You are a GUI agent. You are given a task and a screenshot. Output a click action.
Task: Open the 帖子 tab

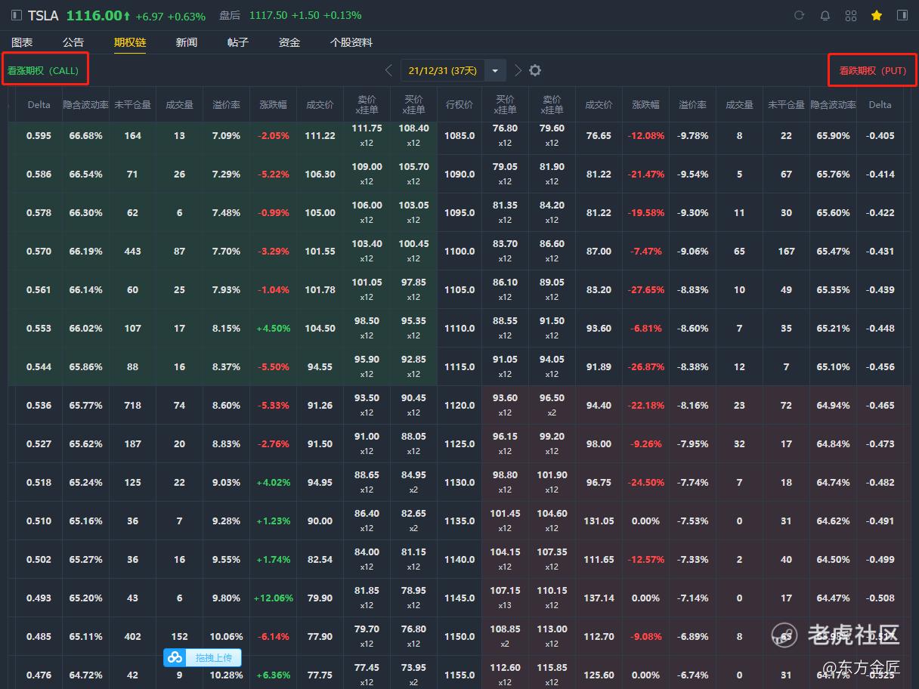click(x=238, y=42)
